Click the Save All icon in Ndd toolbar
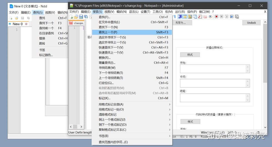Viewport: 272px width, 147px height. coord(28,18)
